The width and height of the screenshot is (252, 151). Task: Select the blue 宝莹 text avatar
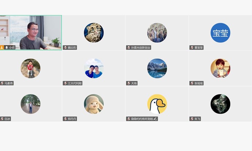tap(220, 33)
